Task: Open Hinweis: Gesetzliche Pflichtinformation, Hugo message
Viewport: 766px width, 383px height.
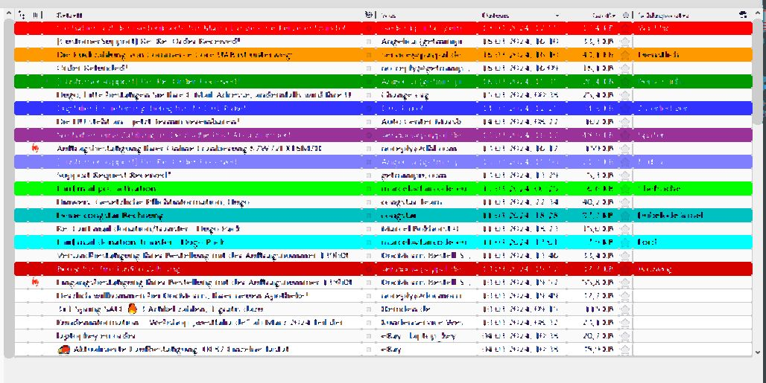Action: (x=153, y=202)
